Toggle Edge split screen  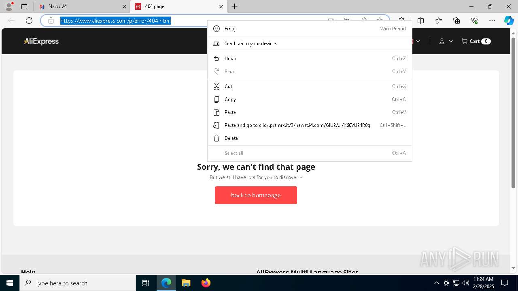point(421,21)
